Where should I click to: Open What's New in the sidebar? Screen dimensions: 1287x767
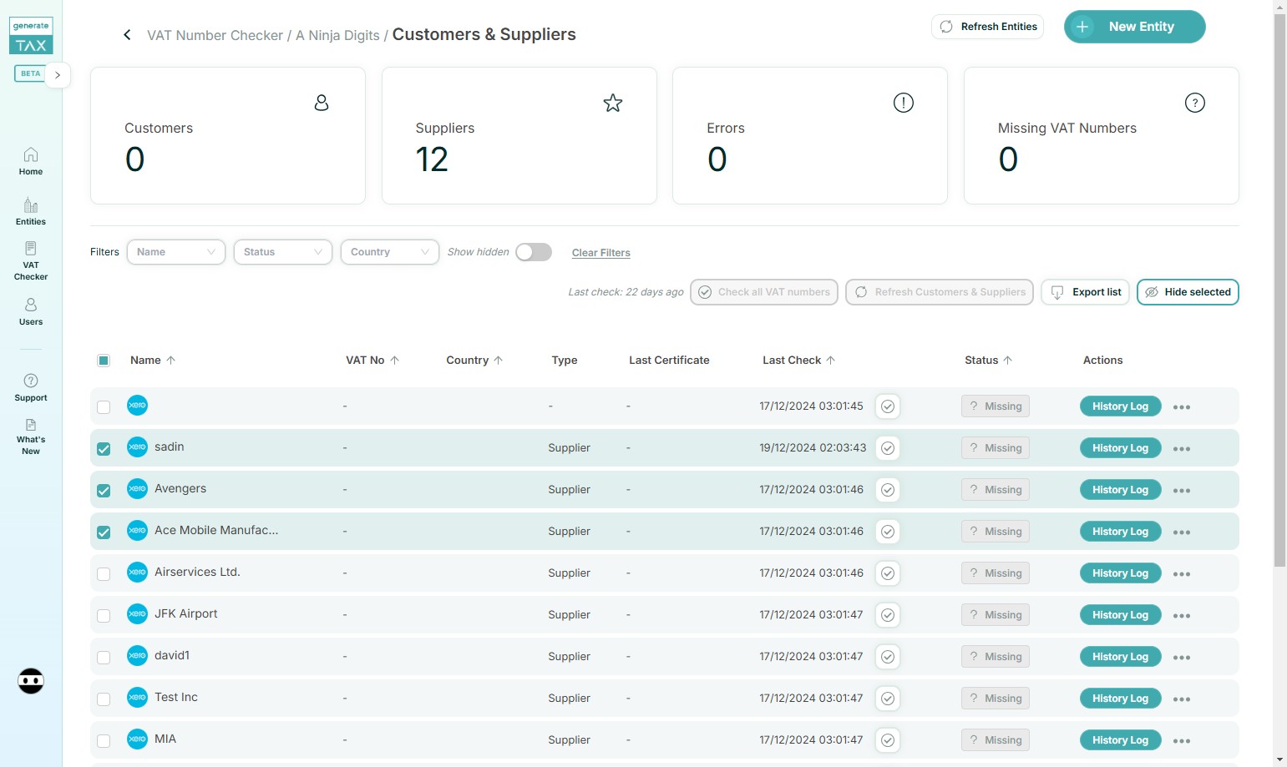(x=31, y=437)
